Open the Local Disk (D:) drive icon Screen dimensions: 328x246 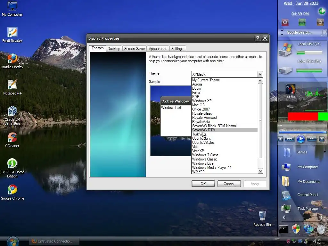coord(285,70)
